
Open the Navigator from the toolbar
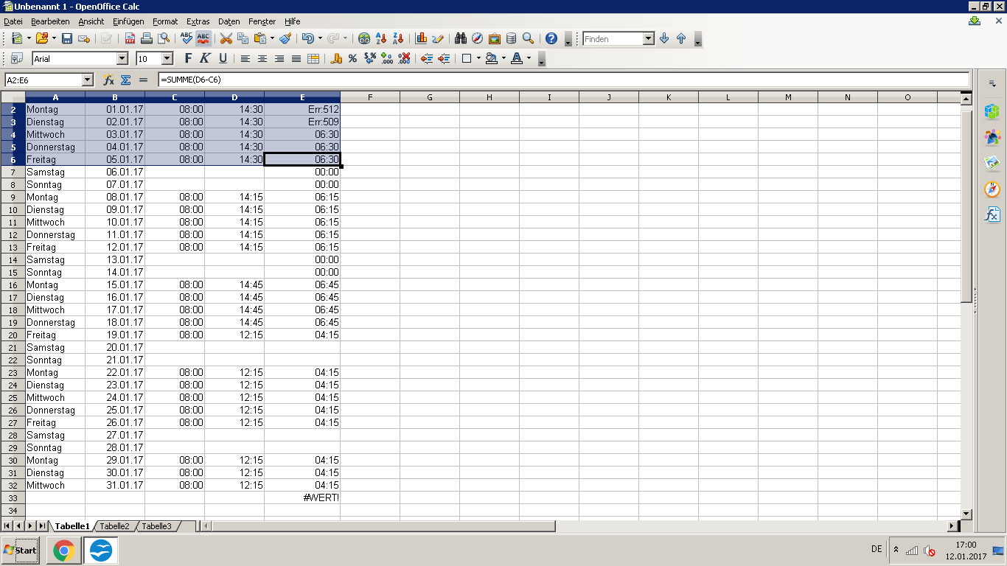pos(477,38)
